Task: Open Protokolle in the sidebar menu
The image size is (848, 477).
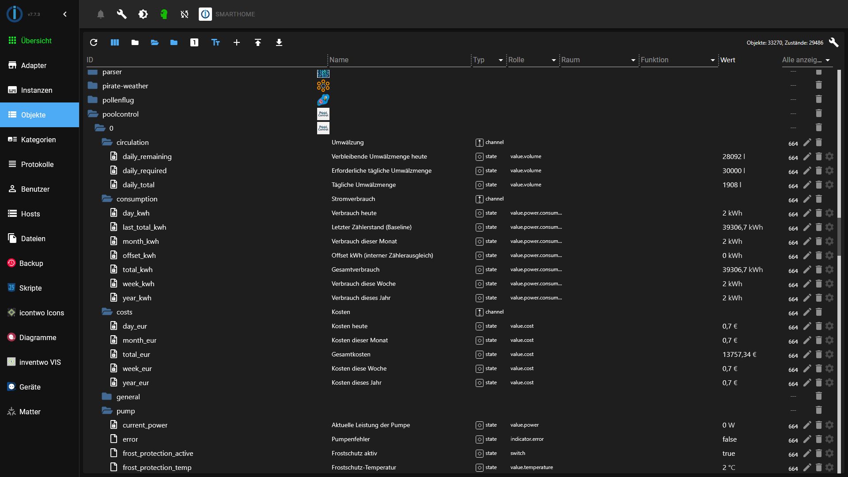Action: coord(37,164)
